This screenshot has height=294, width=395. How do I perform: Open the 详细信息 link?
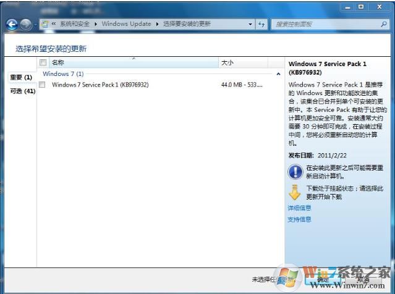299,208
